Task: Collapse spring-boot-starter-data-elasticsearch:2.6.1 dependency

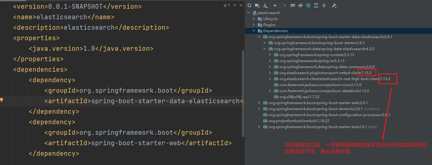Action: coord(259,37)
